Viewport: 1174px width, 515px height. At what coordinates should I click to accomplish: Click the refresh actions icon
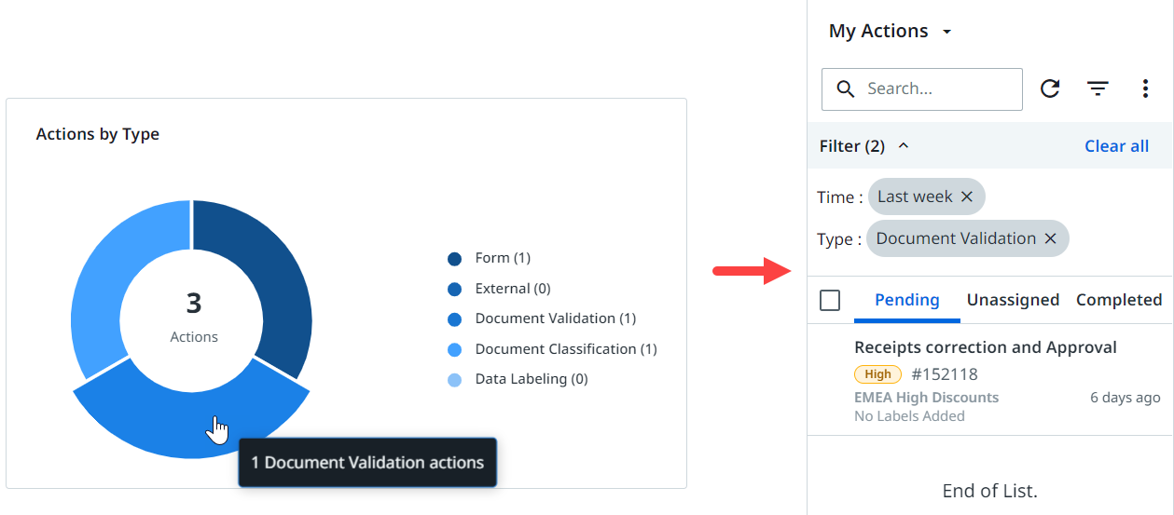[x=1050, y=88]
